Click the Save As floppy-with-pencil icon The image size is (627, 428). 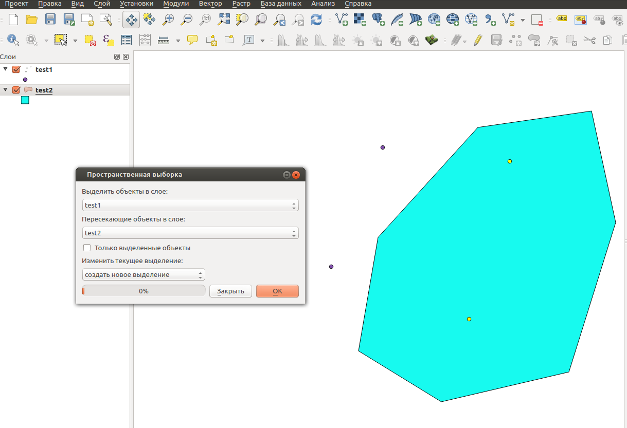pyautogui.click(x=69, y=20)
